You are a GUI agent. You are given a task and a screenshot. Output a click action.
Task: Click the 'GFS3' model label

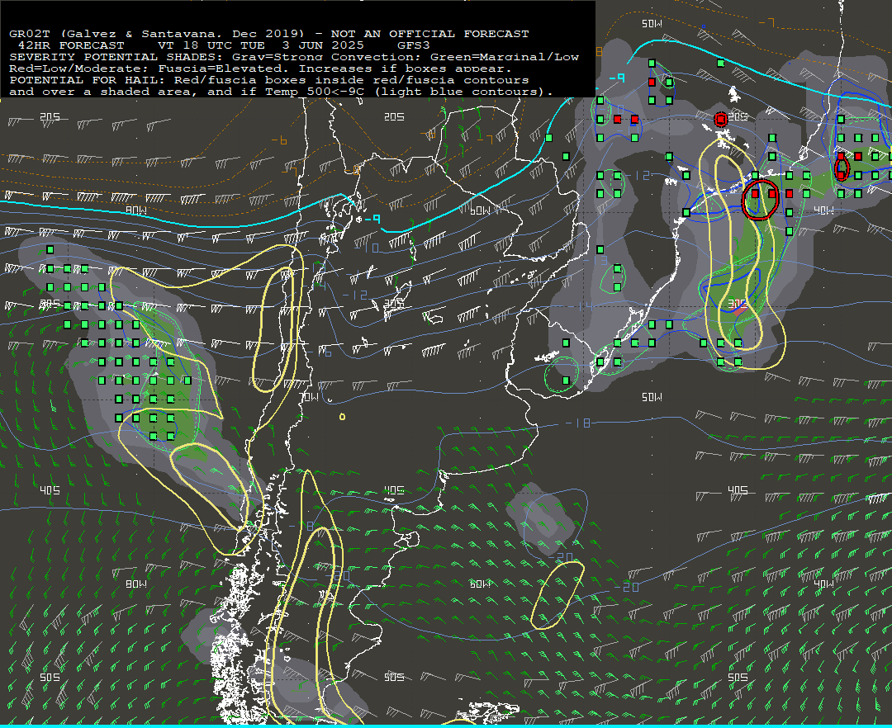414,45
